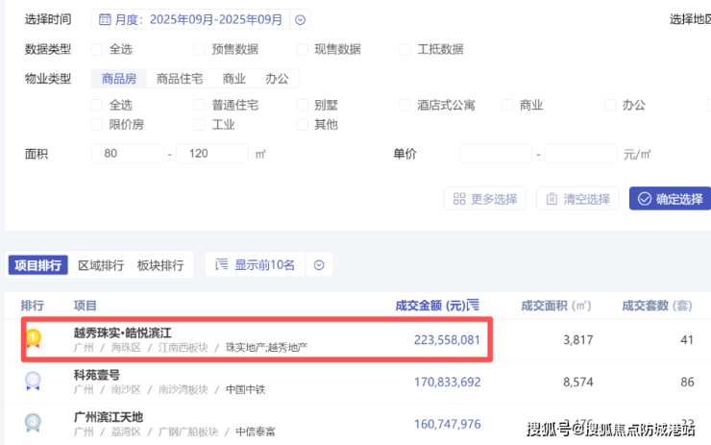Click the calendar icon beside 月度 date range
The image size is (711, 445).
[105, 19]
